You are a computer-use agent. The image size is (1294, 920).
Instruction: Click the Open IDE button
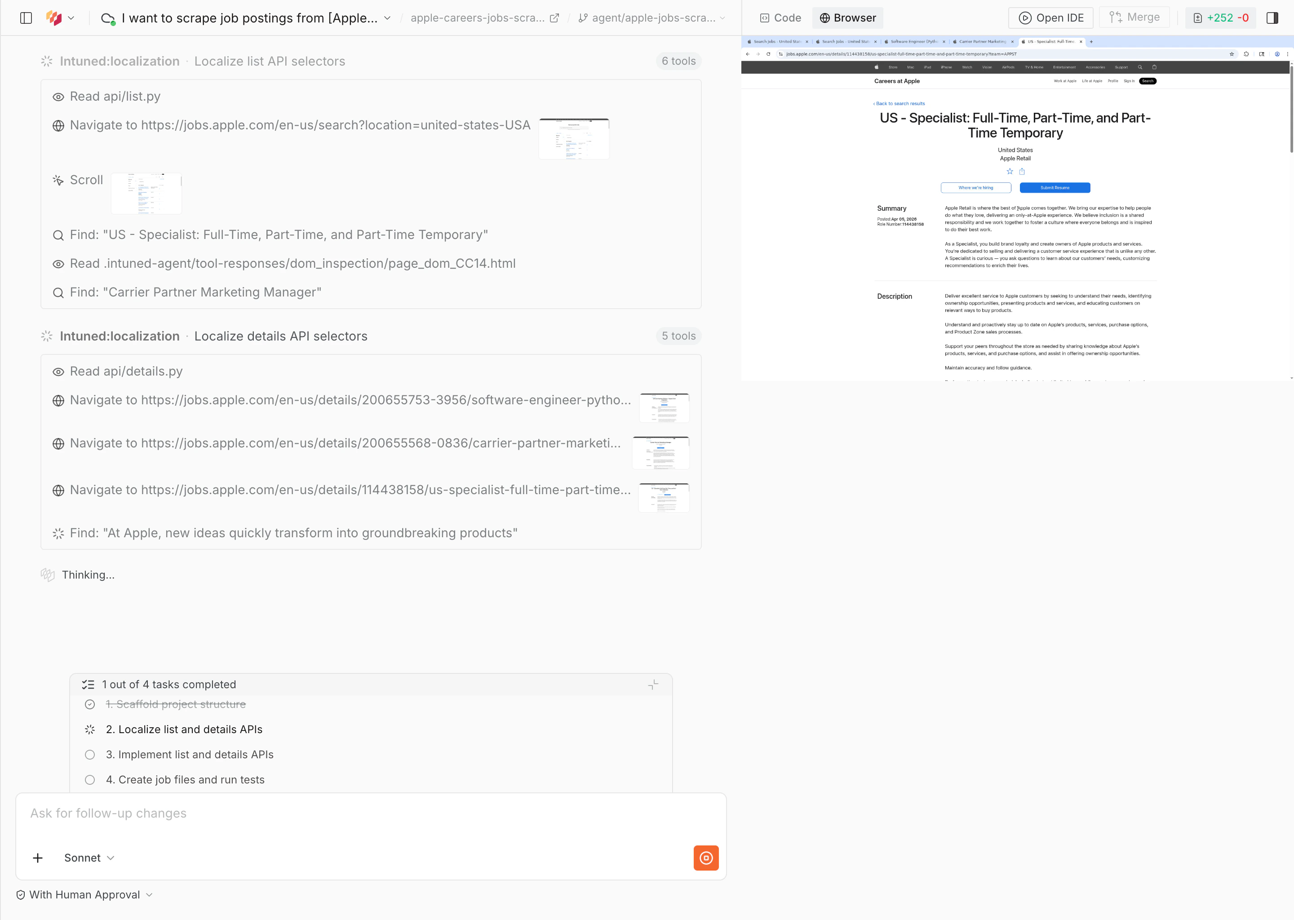(1051, 18)
